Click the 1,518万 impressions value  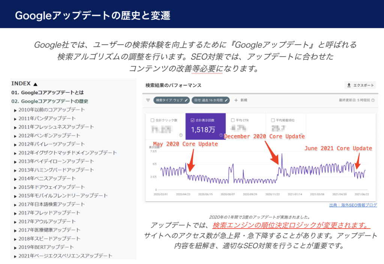click(x=203, y=130)
